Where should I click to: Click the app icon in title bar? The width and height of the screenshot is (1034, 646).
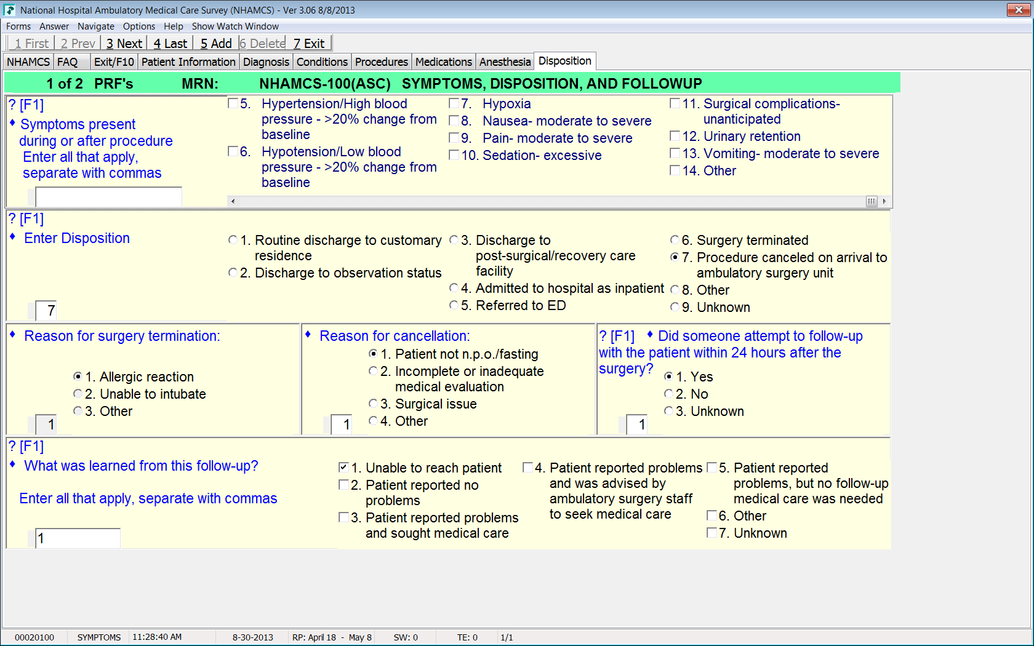[9, 10]
